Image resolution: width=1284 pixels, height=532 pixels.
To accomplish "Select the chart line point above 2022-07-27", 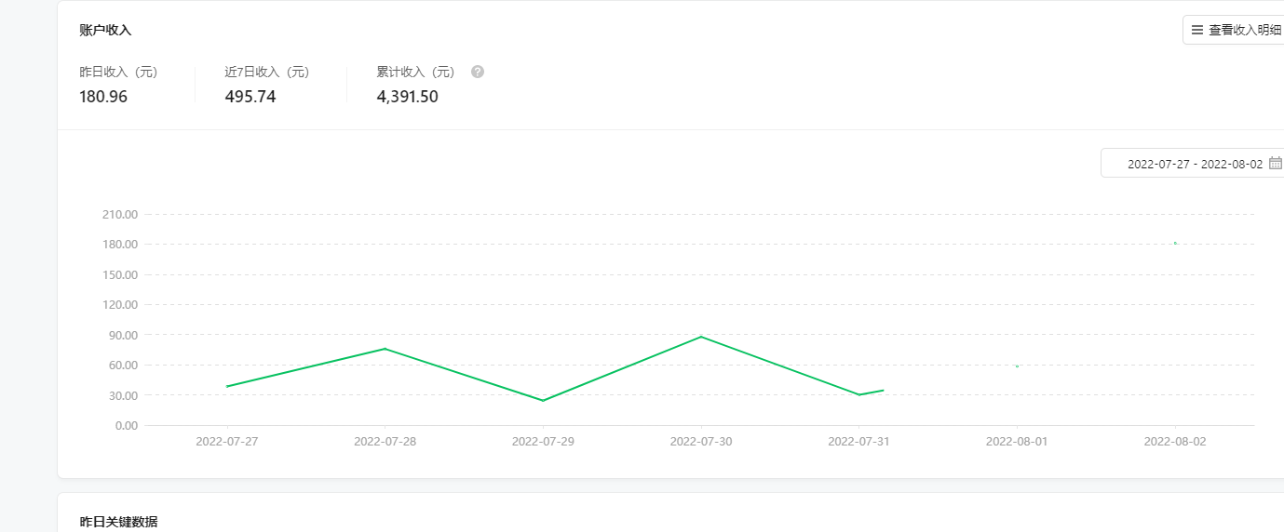I will pyautogui.click(x=226, y=386).
